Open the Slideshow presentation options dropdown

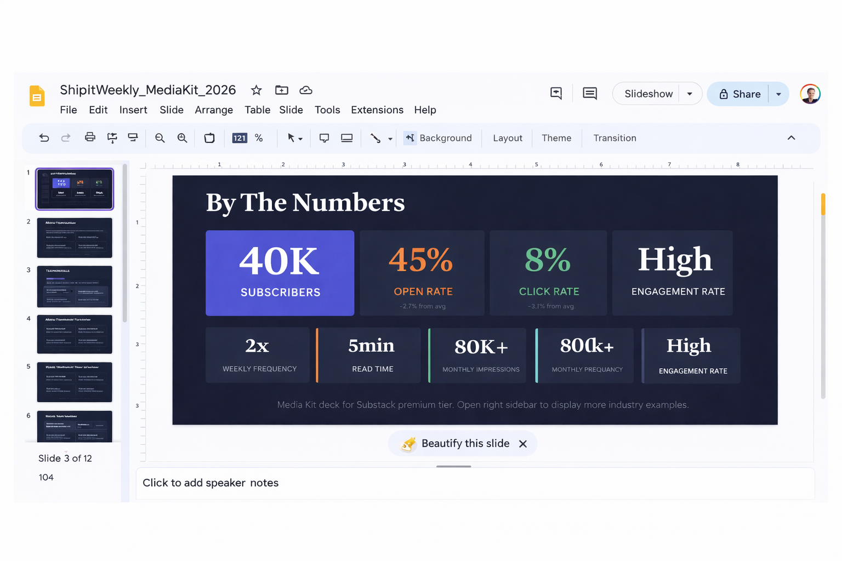click(690, 93)
